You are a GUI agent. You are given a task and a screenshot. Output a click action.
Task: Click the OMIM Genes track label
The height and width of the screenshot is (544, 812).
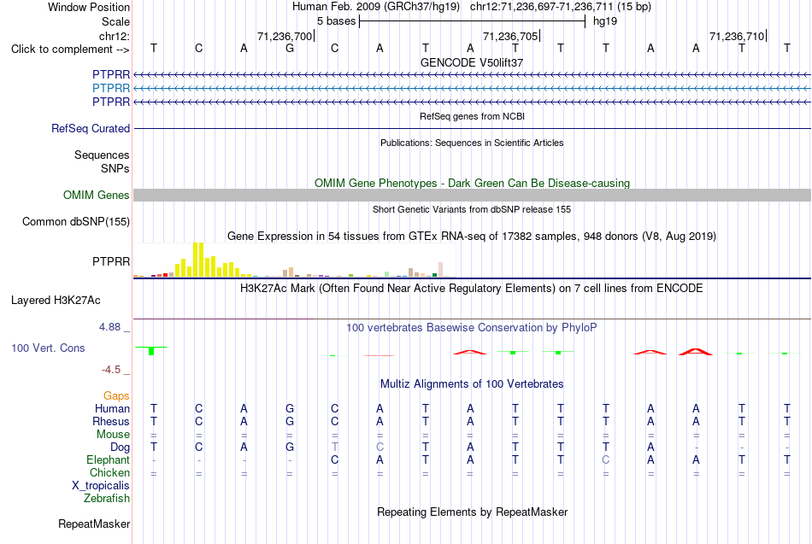(96, 195)
